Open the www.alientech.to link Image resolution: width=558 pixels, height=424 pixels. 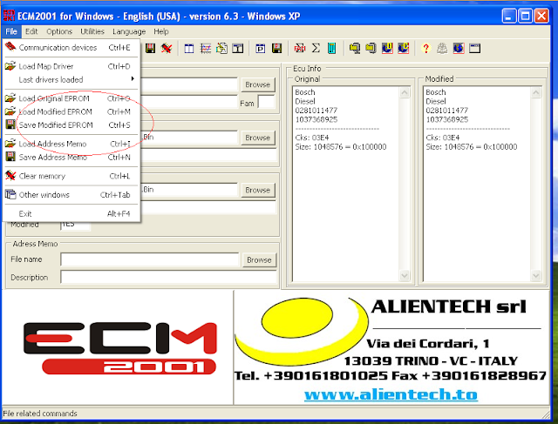[391, 394]
